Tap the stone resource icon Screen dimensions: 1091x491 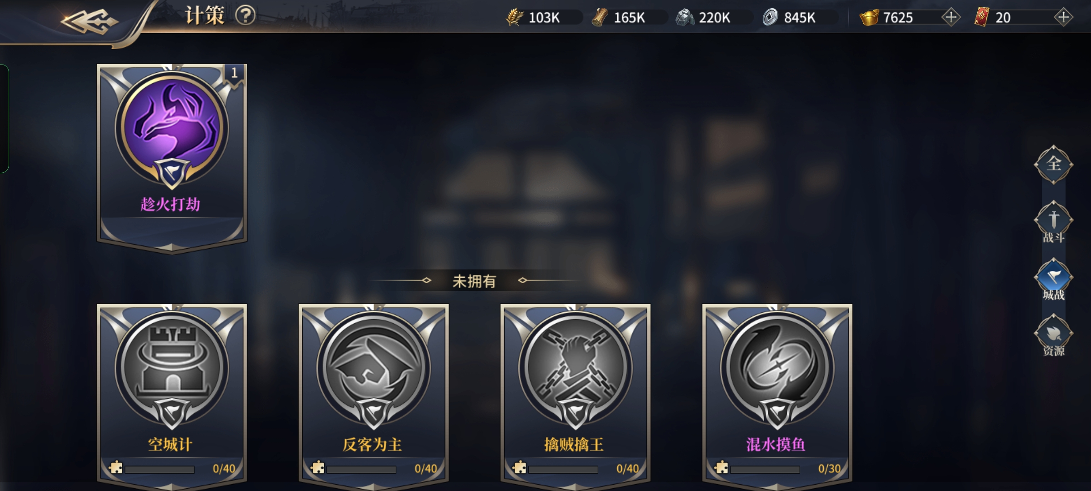click(x=685, y=17)
